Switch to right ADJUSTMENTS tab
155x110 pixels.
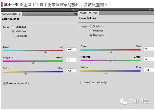[89, 13]
